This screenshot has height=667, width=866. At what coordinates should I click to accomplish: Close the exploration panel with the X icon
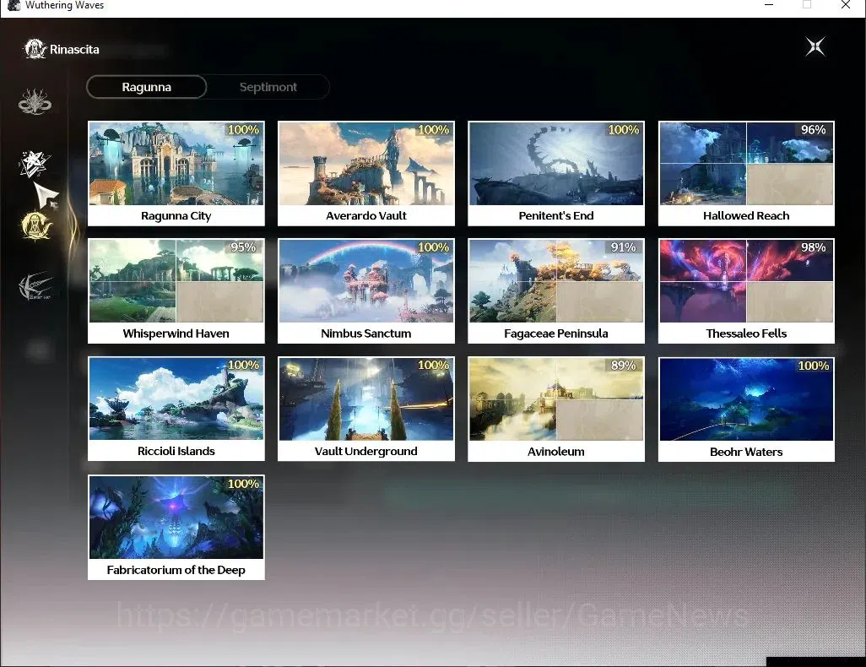tap(815, 47)
